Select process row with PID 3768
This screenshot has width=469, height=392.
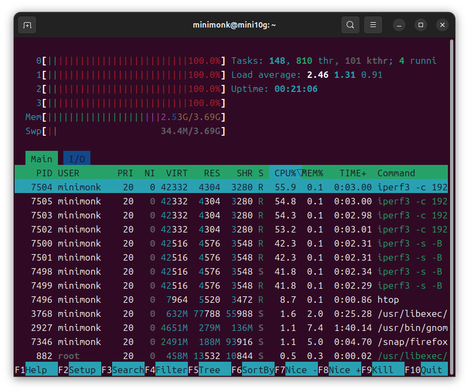click(231, 314)
